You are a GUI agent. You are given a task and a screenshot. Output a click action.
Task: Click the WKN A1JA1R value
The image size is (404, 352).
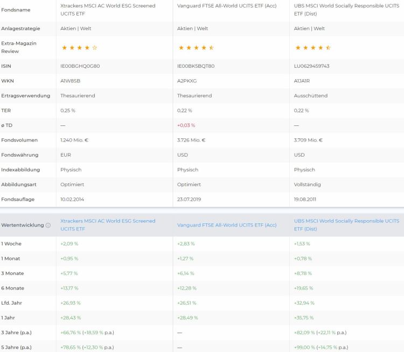click(x=303, y=81)
